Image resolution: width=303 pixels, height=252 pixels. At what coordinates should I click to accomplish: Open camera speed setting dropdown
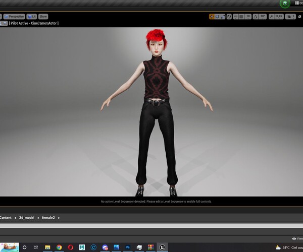point(290,17)
